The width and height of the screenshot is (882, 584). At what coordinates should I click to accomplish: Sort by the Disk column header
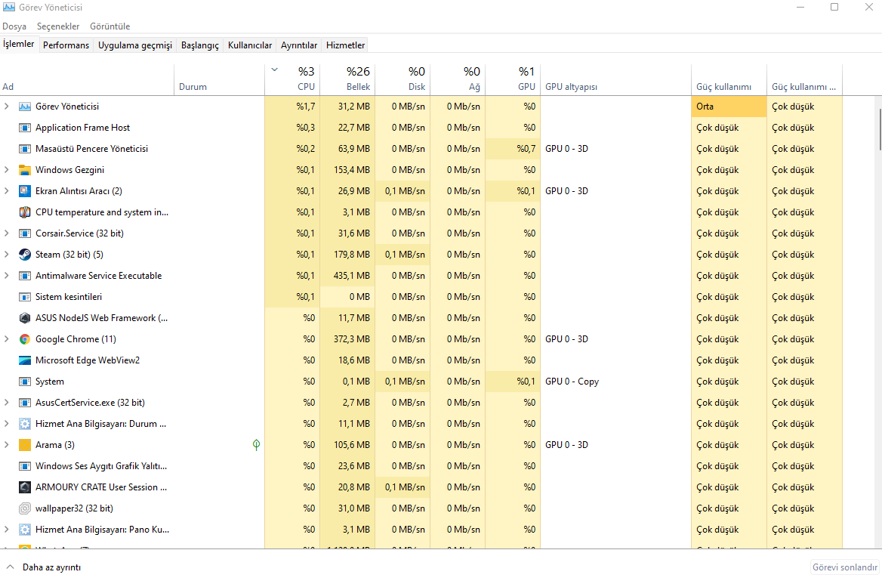pos(402,79)
